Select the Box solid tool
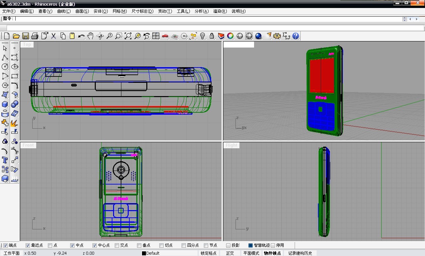 5,104
